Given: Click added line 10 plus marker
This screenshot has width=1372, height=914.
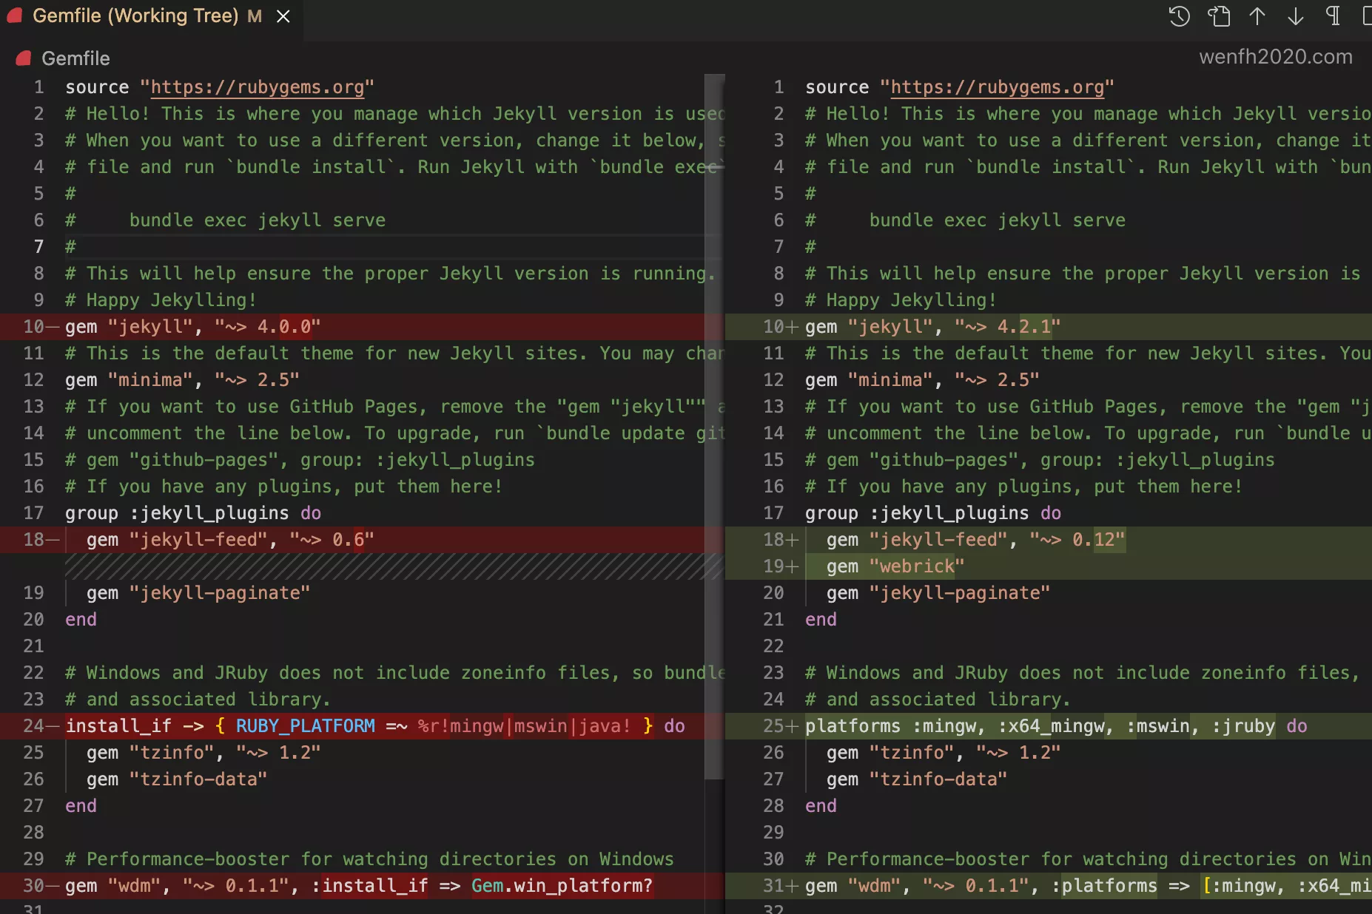Looking at the screenshot, I should 792,327.
